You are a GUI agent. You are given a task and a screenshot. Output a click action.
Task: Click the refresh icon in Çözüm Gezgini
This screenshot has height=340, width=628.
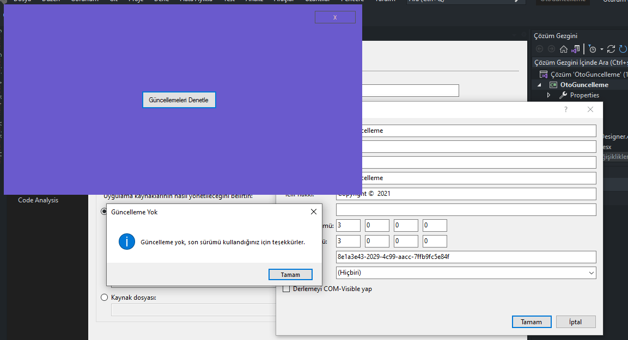[x=623, y=49]
